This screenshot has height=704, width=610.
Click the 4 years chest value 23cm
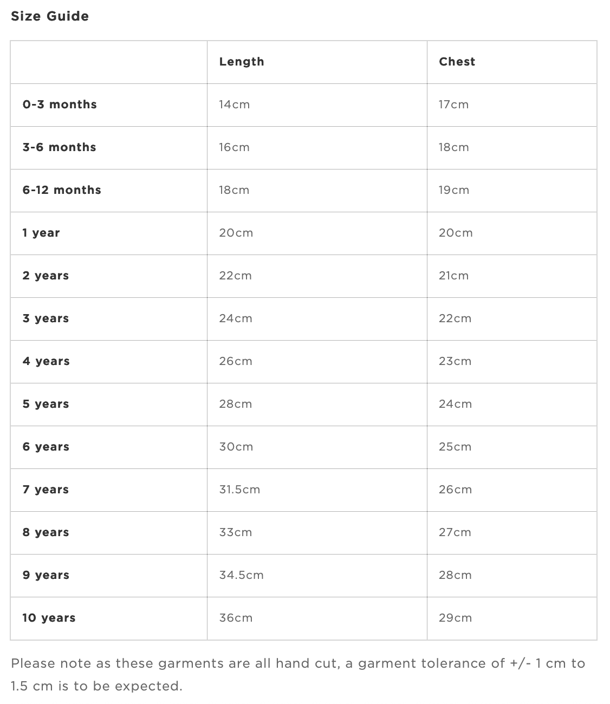tap(455, 361)
